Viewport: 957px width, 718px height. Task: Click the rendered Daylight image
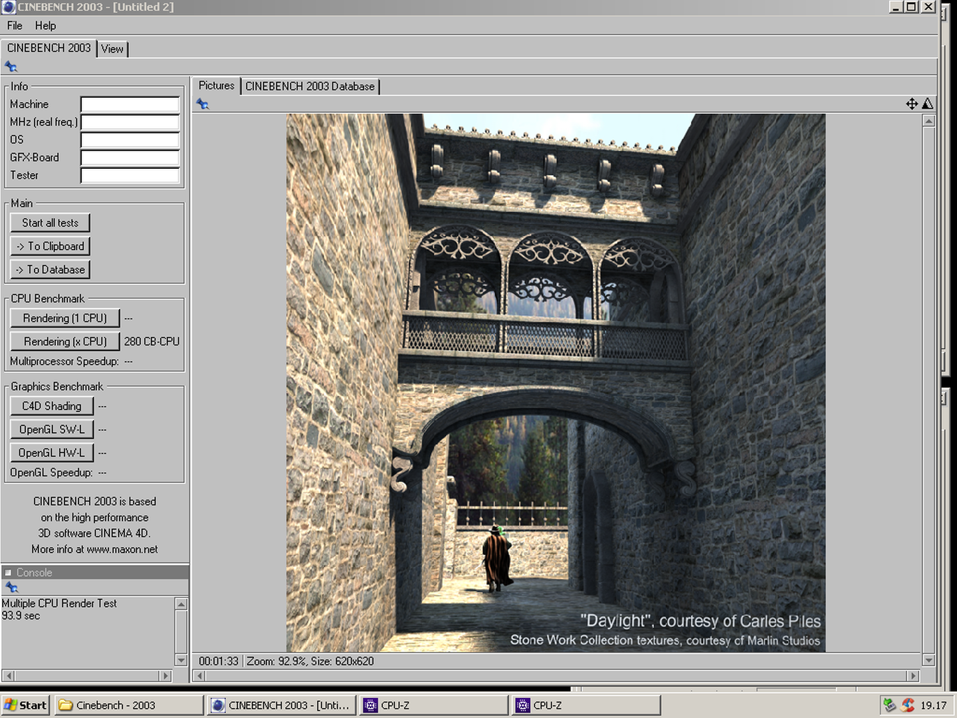click(x=556, y=382)
